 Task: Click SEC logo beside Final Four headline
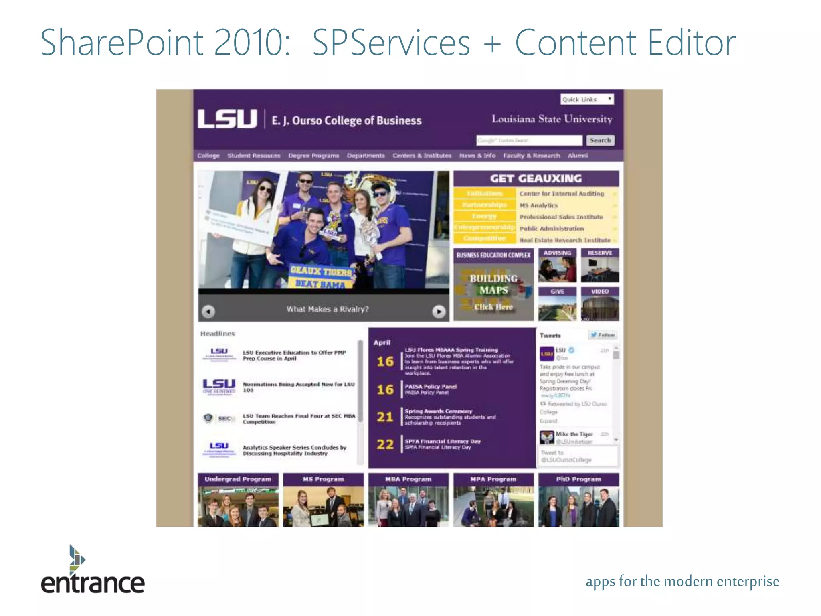(219, 419)
